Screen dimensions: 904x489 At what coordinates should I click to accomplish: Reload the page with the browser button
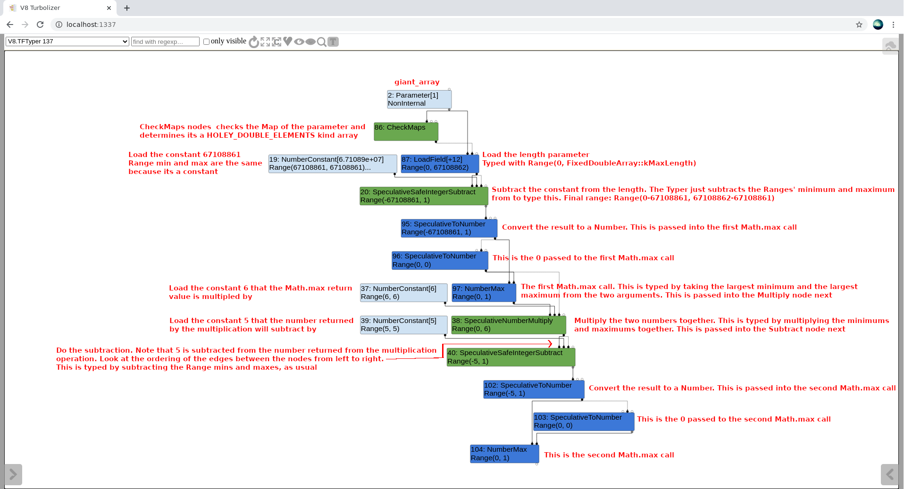point(40,25)
